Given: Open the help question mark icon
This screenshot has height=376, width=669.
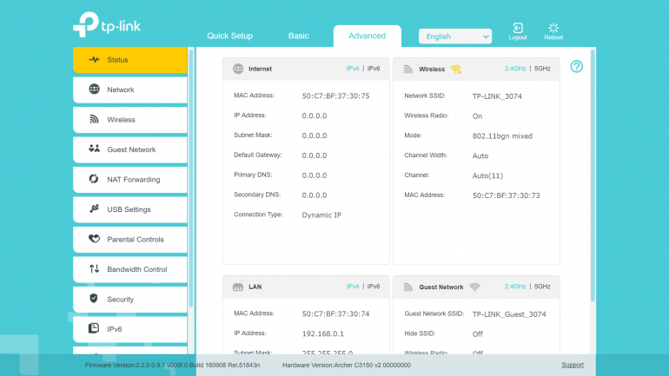Looking at the screenshot, I should pos(576,67).
